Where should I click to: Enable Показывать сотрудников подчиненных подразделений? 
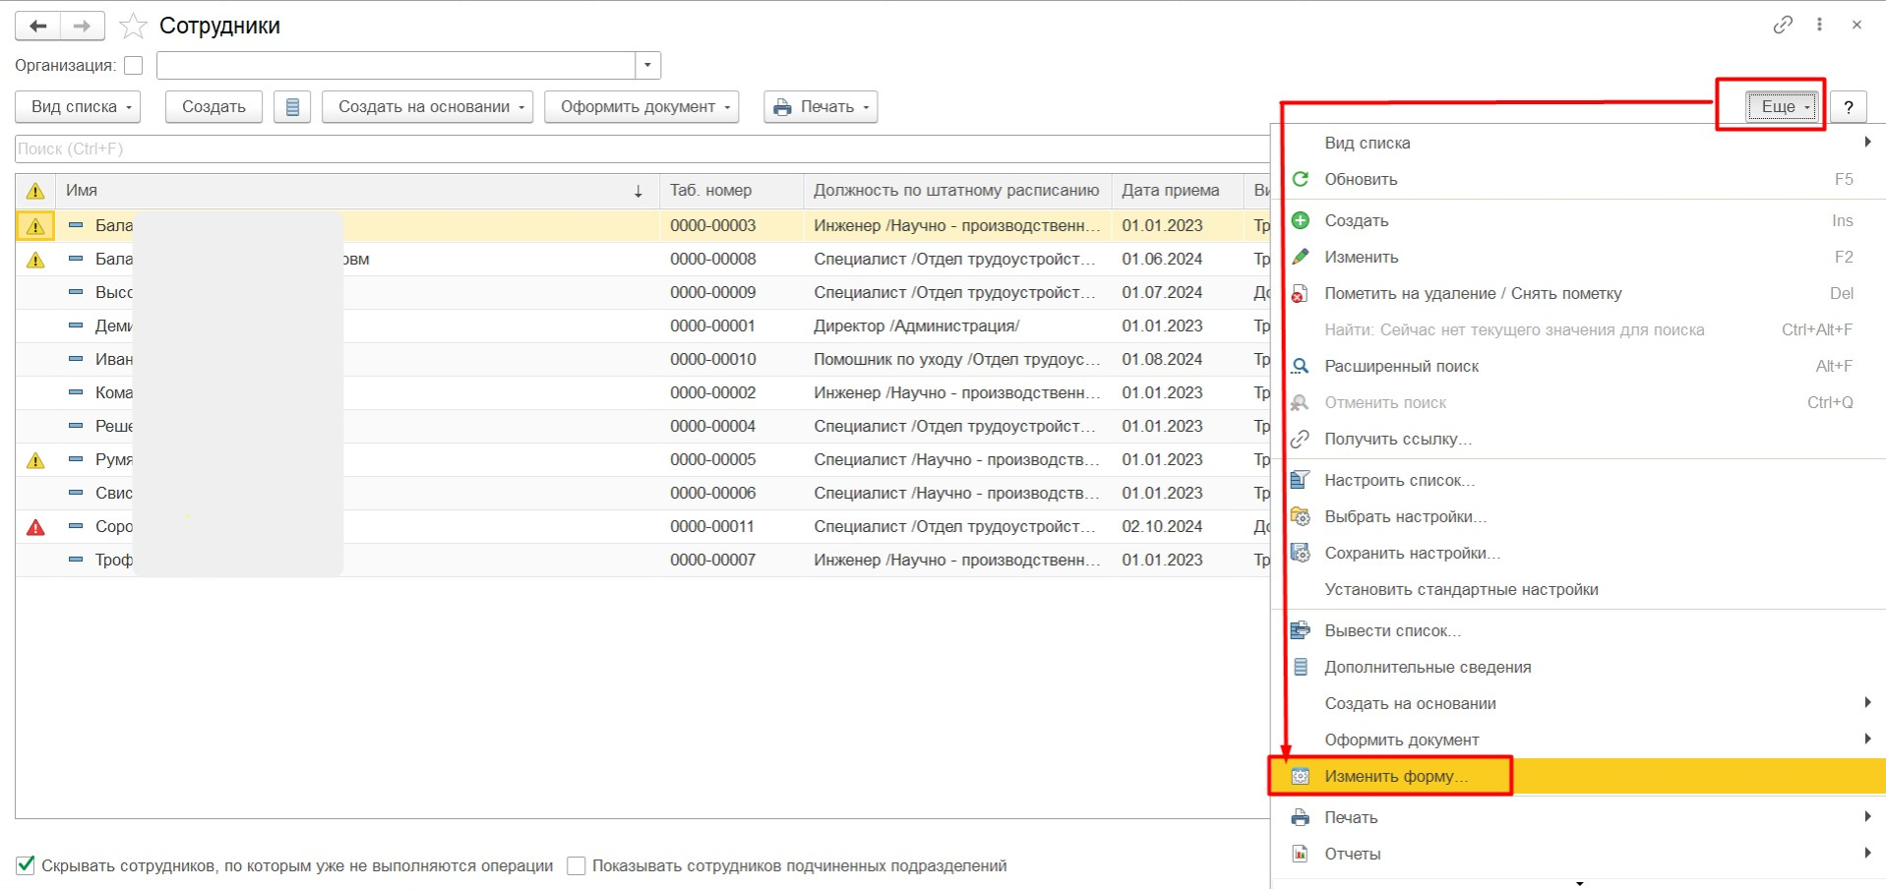pyautogui.click(x=577, y=865)
